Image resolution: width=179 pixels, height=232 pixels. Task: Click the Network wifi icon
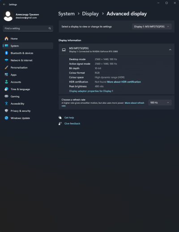[x=6, y=60]
